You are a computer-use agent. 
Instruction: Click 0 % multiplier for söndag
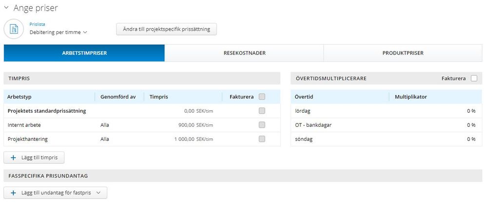pos(471,139)
